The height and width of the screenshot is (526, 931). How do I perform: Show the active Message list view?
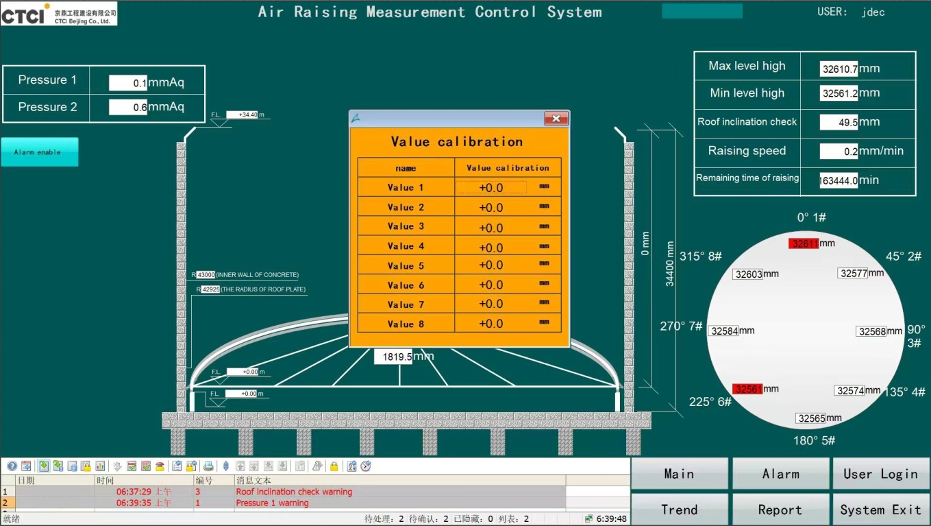pos(44,466)
